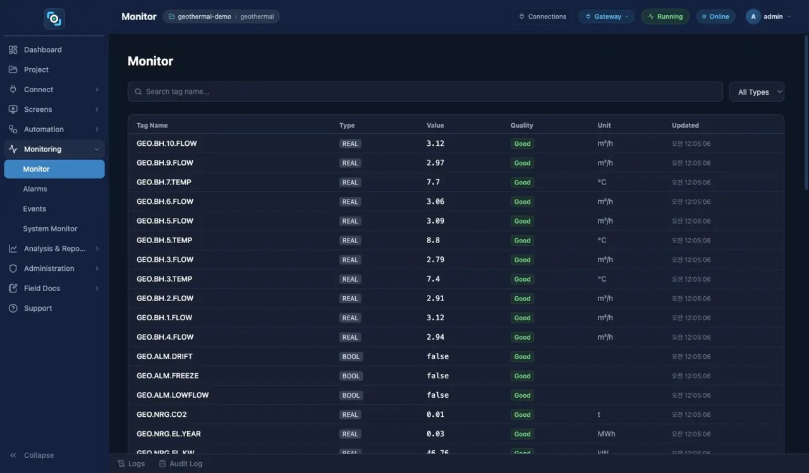Expand the Field Docs submenu chevron
Image resolution: width=809 pixels, height=473 pixels.
(97, 289)
